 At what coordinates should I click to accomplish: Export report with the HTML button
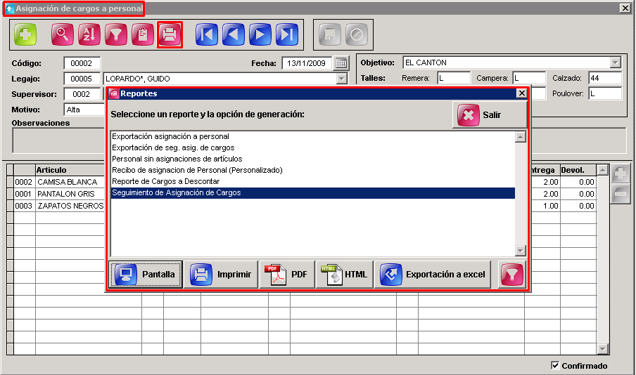tap(344, 275)
